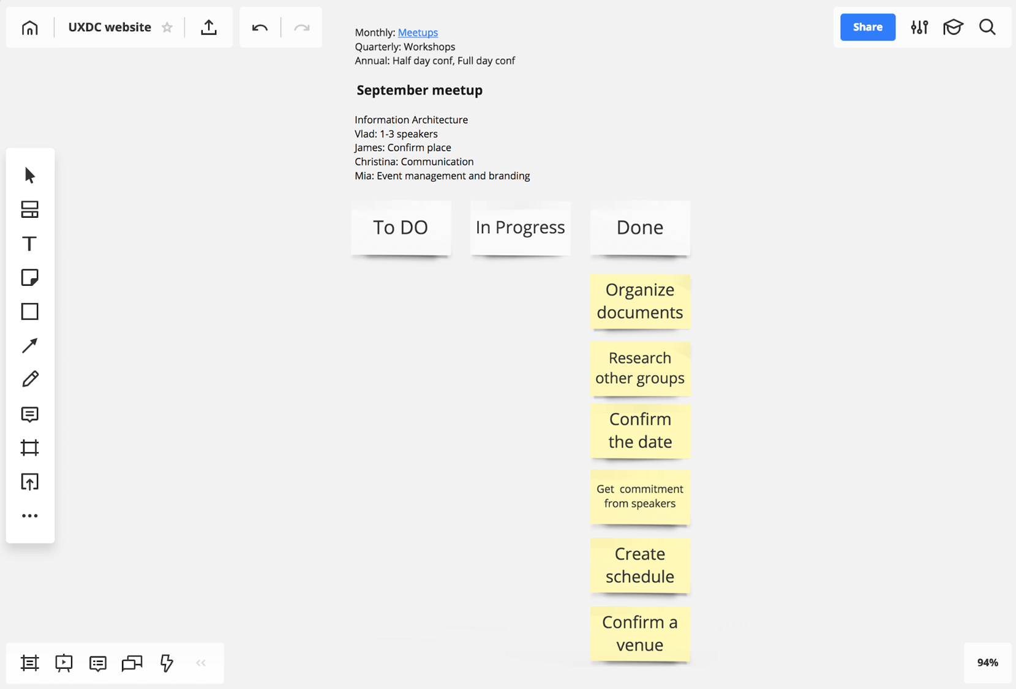Select the In Progress column card
This screenshot has height=689, width=1016.
(520, 228)
